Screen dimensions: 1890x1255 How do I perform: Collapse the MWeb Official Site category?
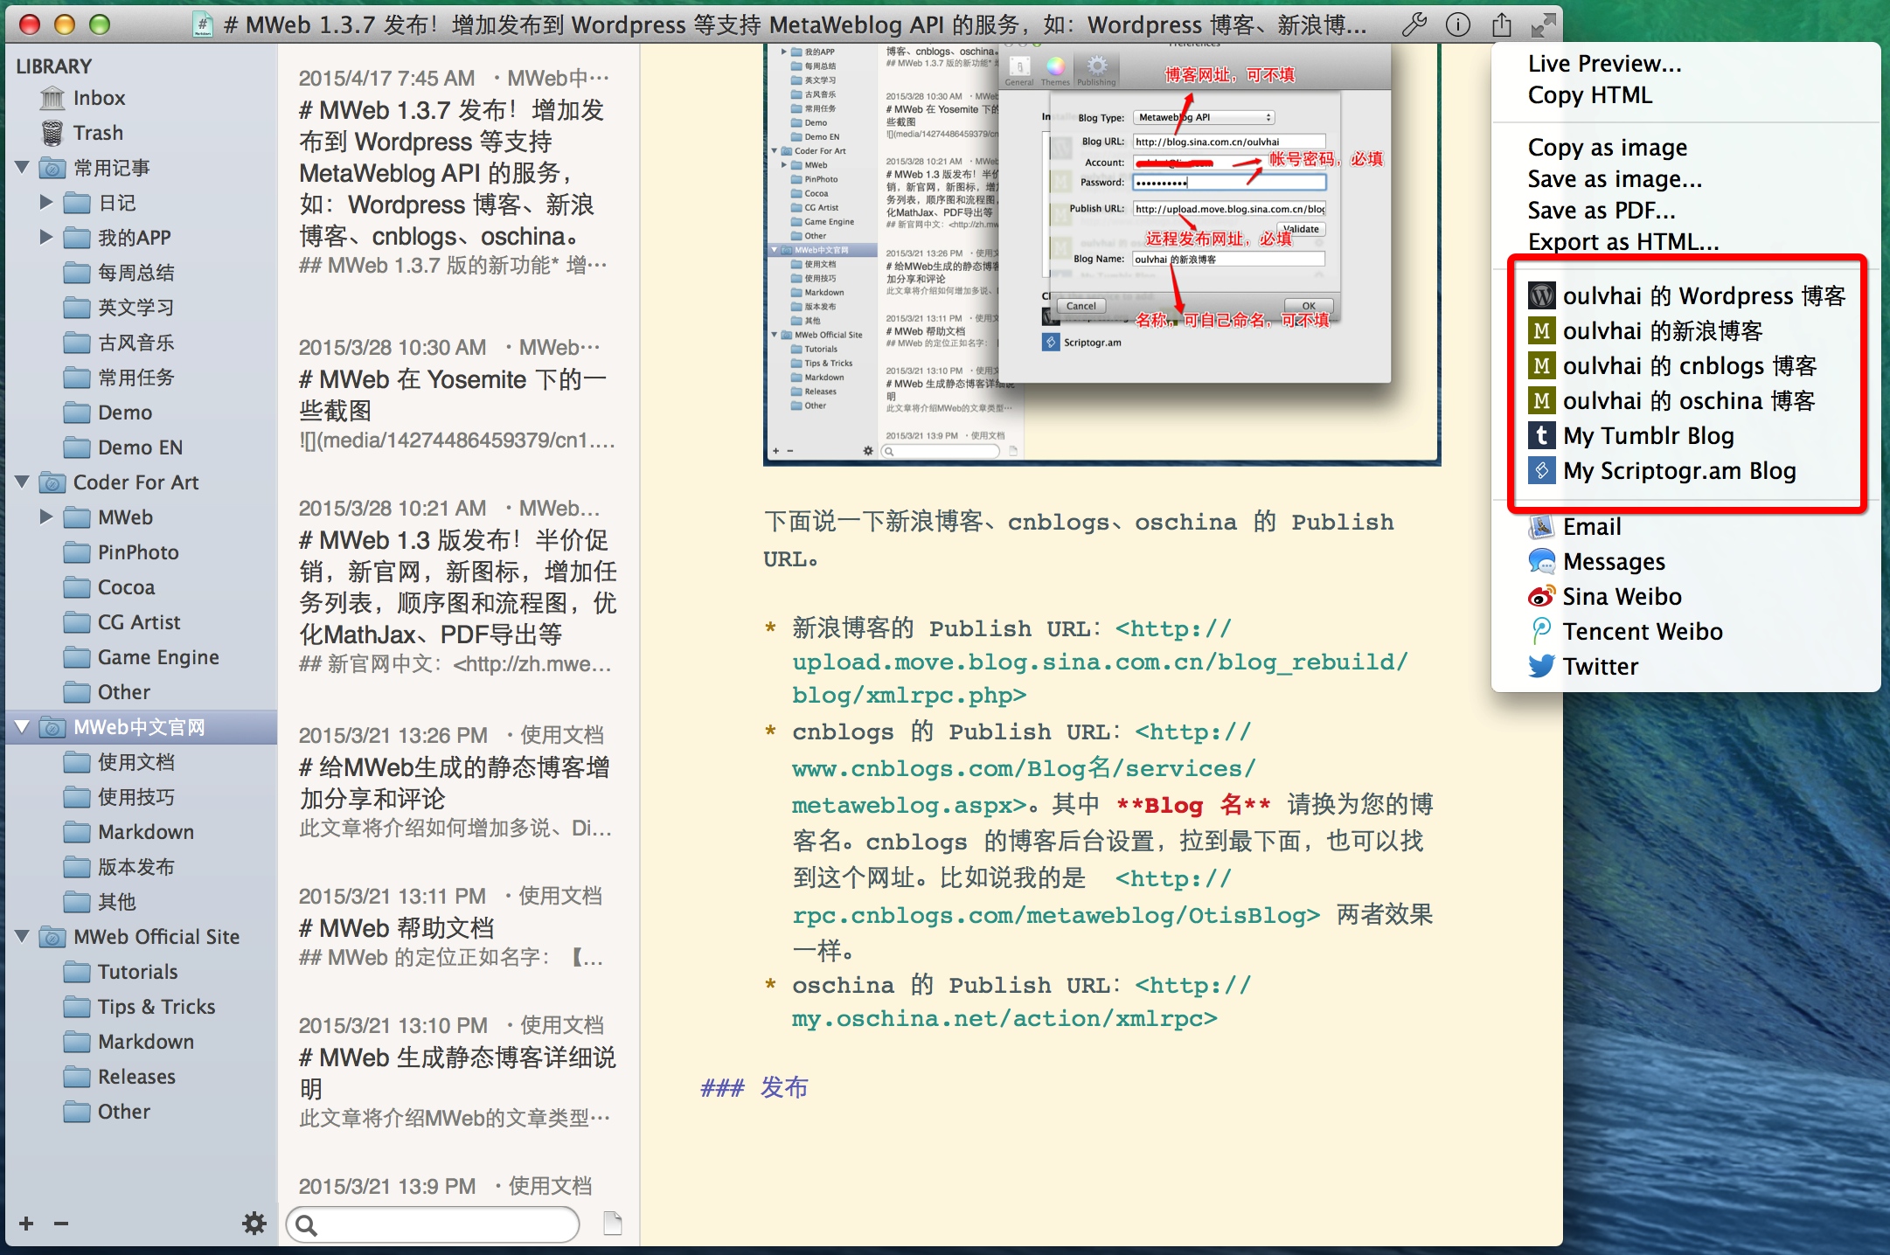(x=23, y=936)
